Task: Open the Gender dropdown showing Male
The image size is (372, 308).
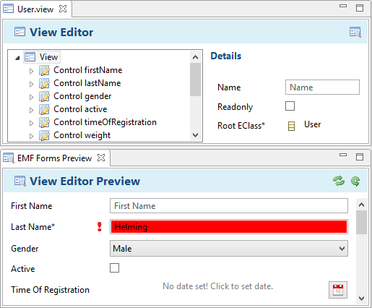Action: coord(229,248)
